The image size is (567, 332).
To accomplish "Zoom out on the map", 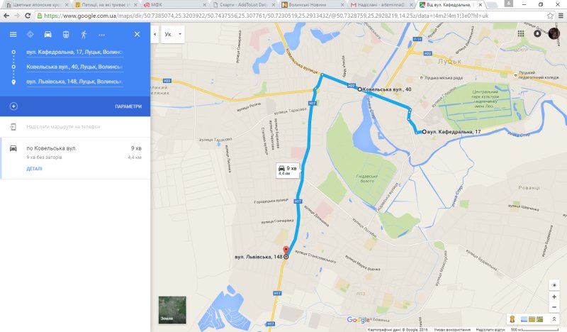I will pos(554,307).
